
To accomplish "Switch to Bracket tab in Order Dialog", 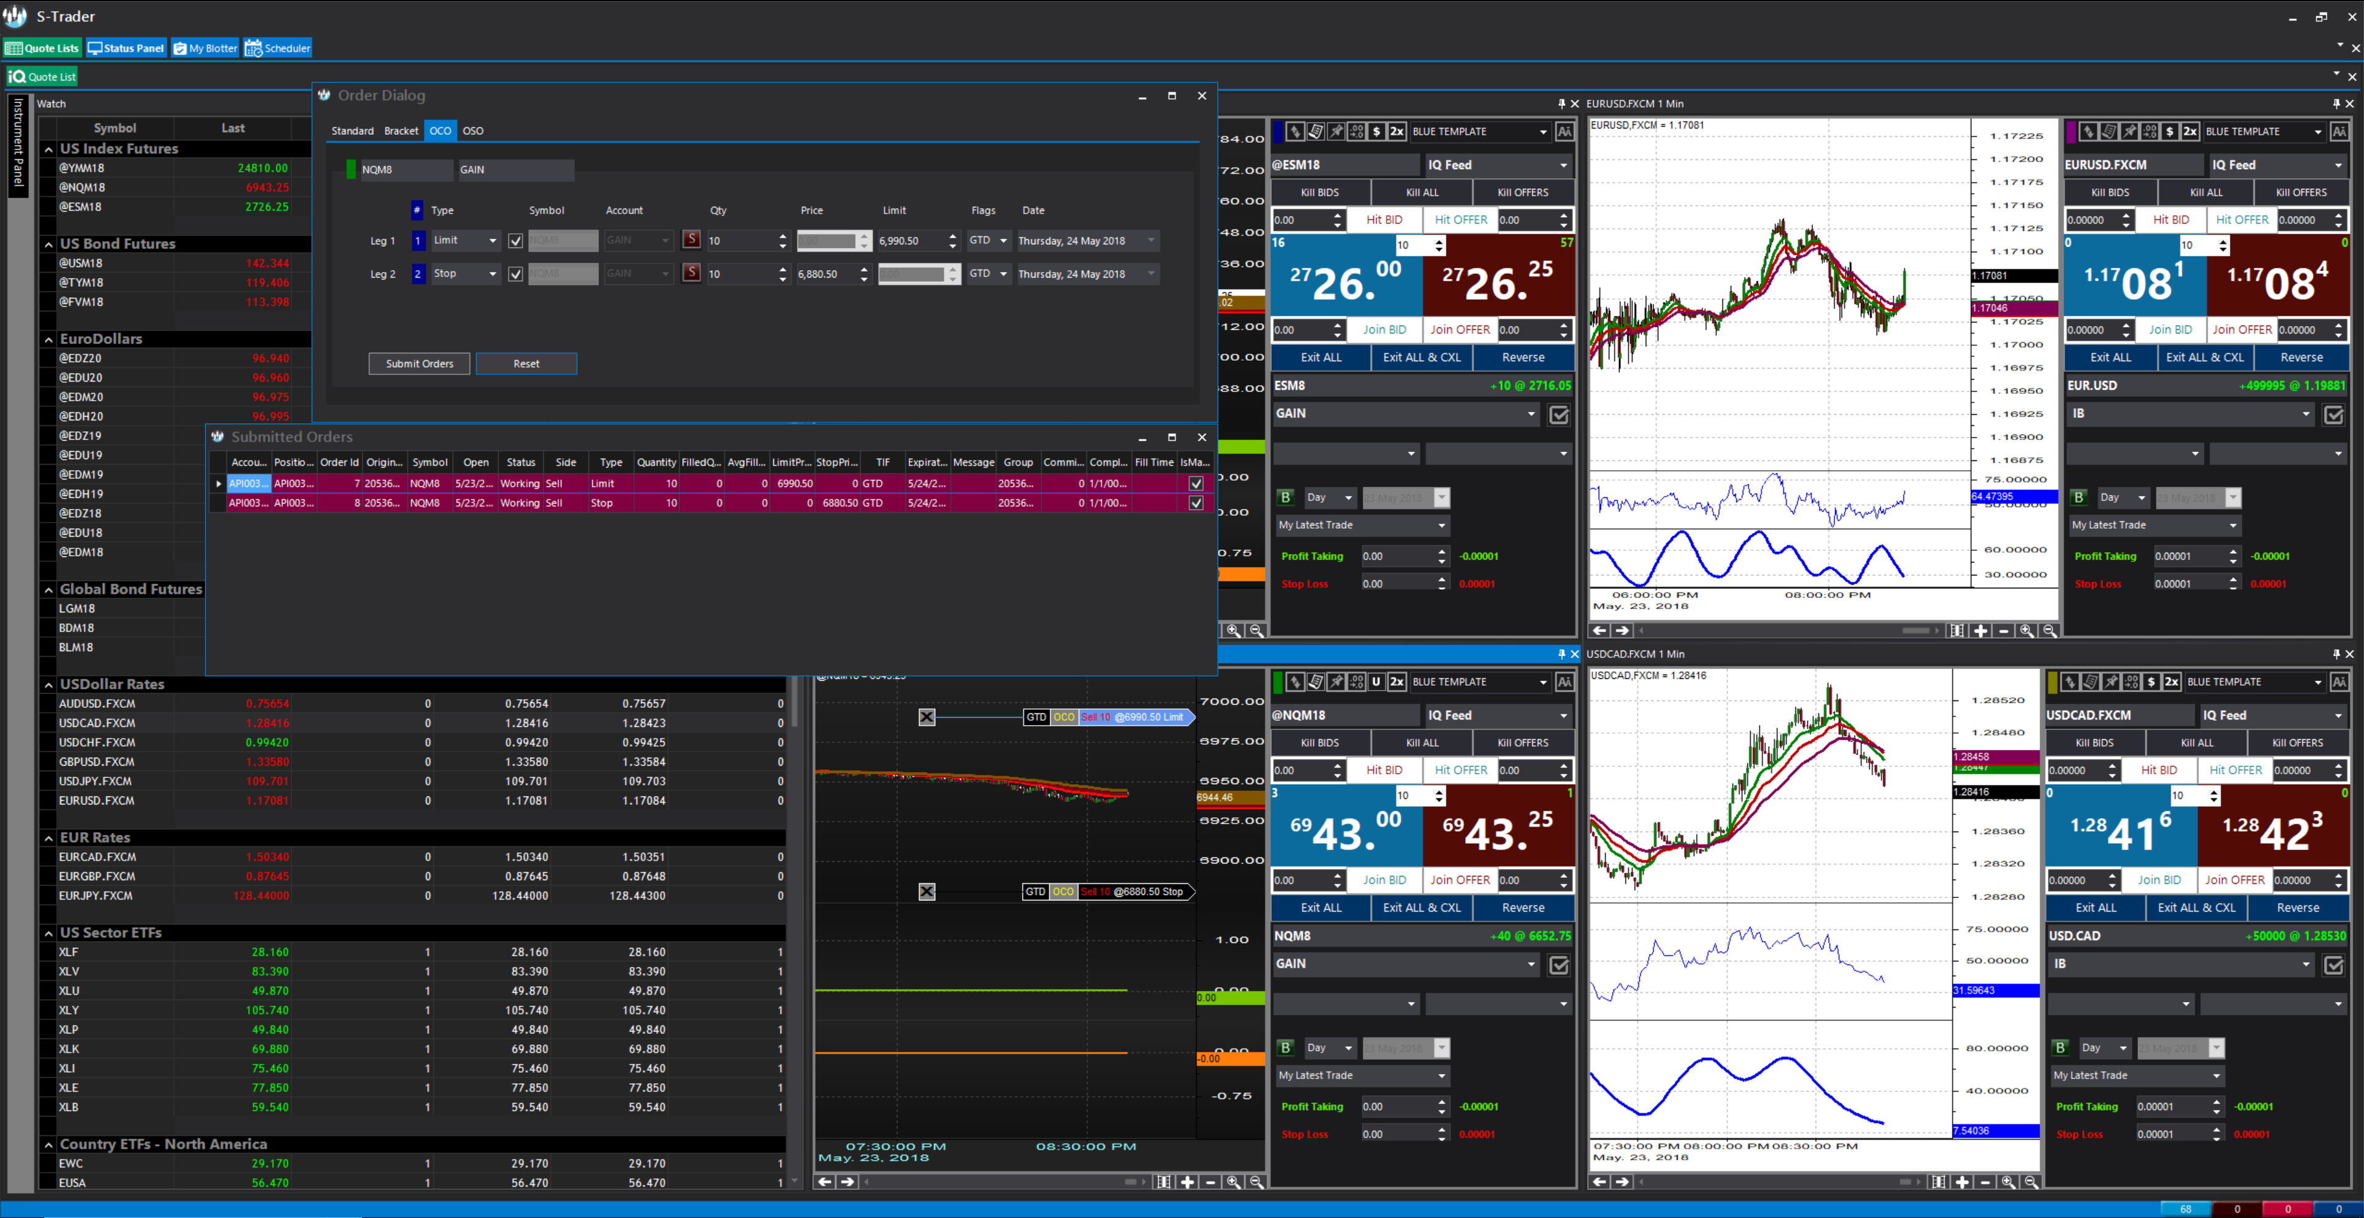I will [401, 131].
